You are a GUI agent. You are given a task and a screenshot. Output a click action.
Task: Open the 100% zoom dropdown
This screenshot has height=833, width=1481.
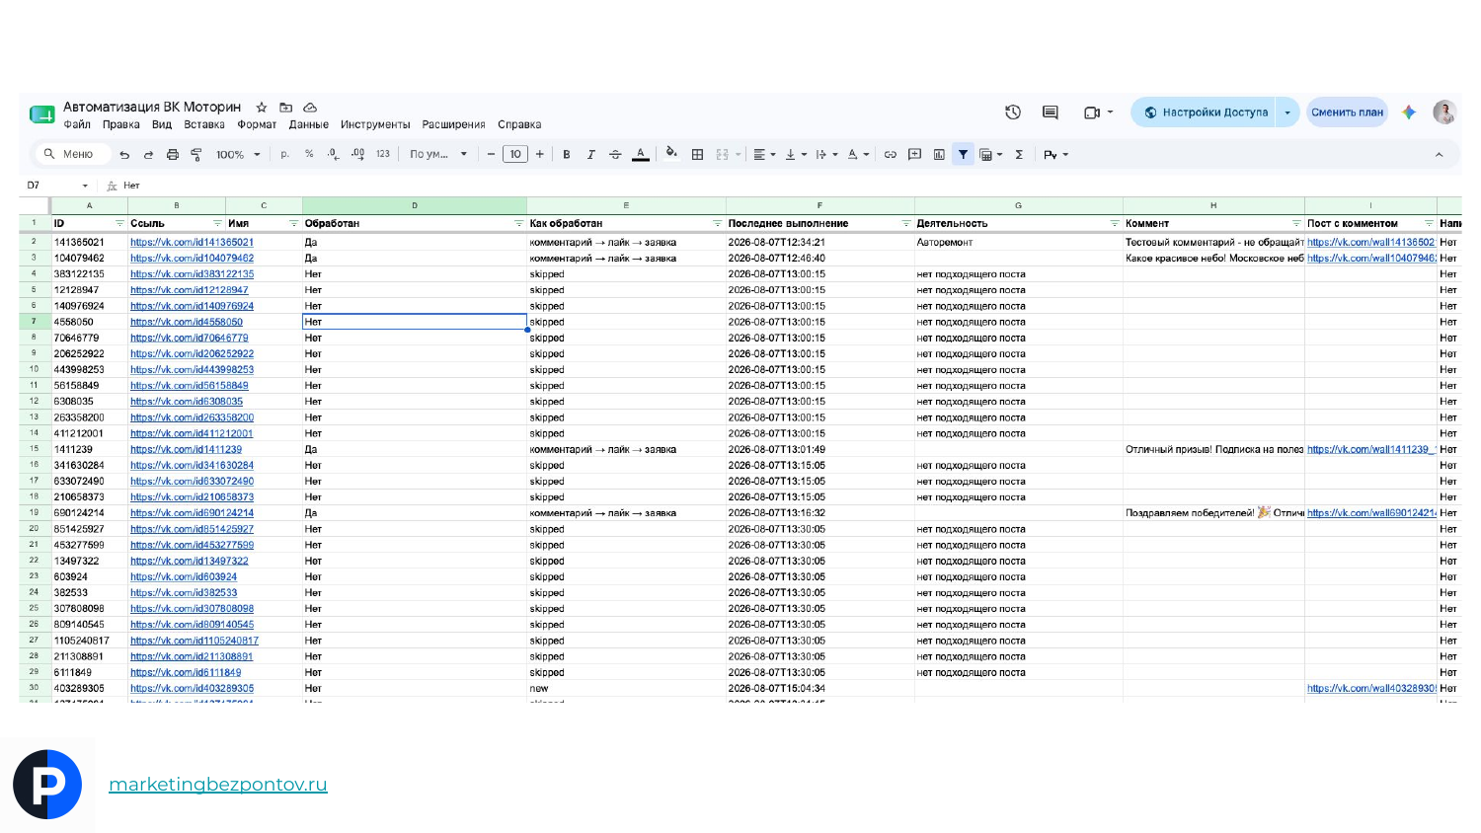pos(238,155)
